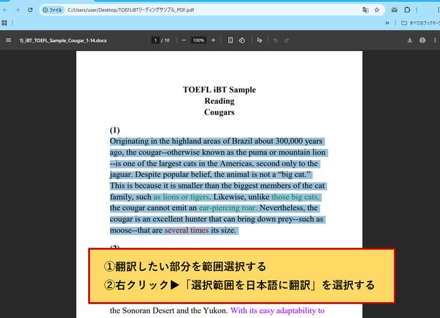Zoom out with the minus button
This screenshot has width=440, height=318.
[184, 40]
